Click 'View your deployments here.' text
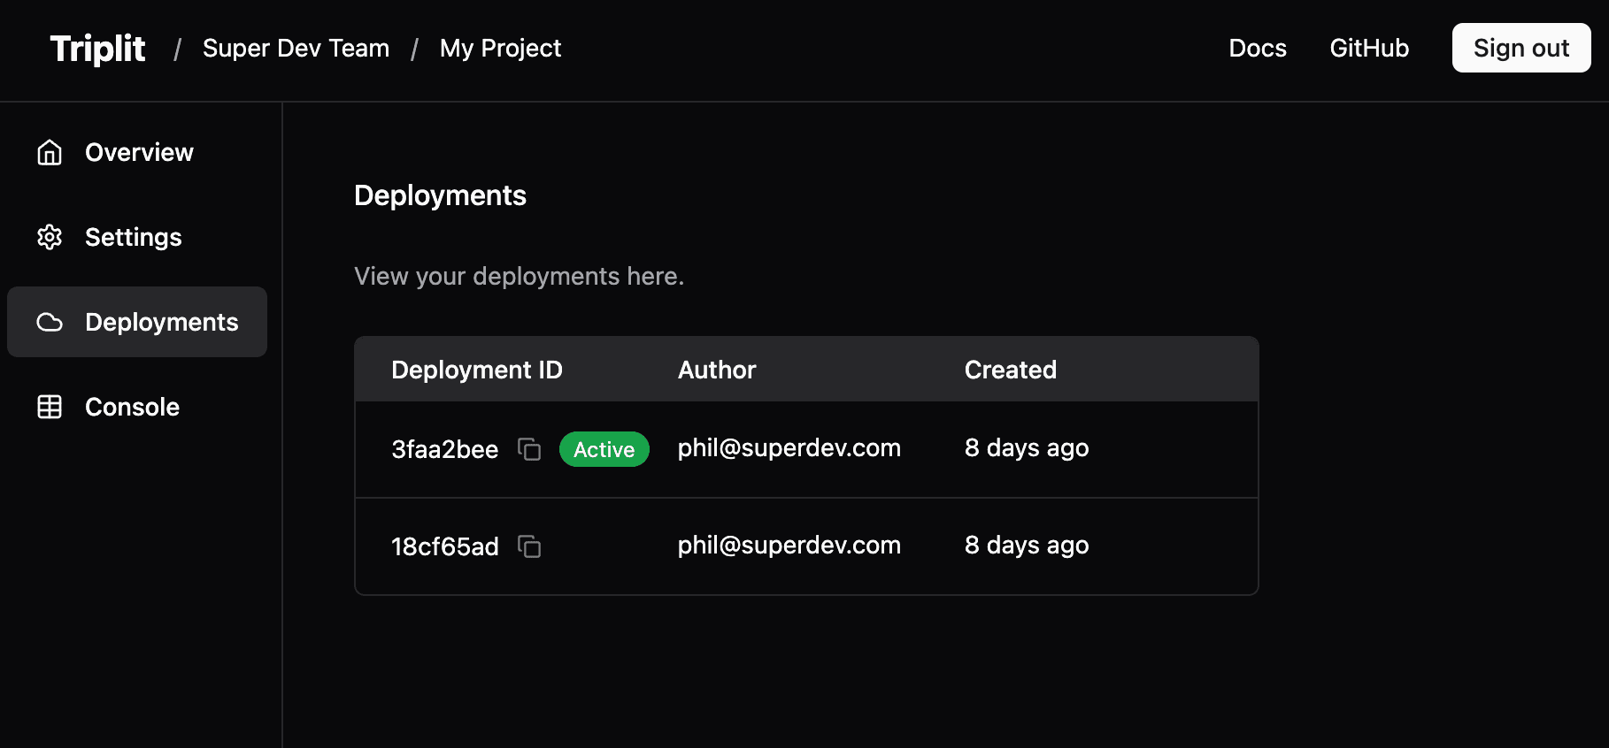Viewport: 1609px width, 748px height. point(520,277)
